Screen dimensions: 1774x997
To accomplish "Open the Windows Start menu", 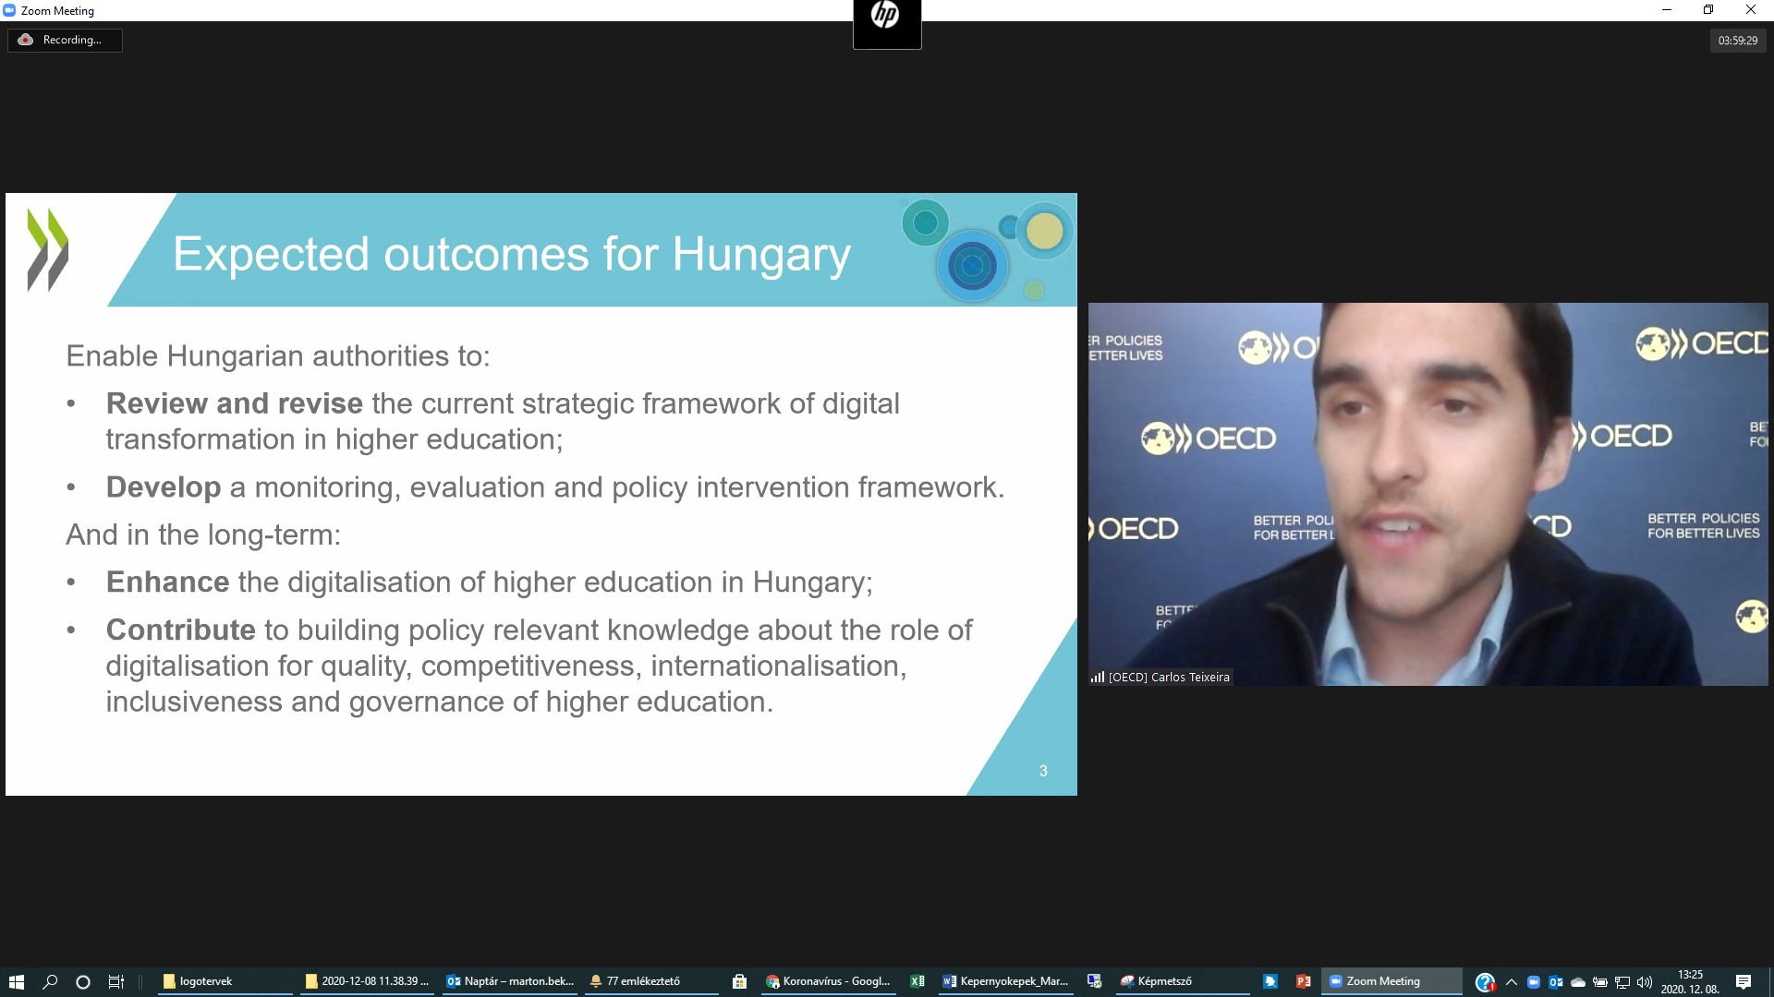I will click(16, 981).
